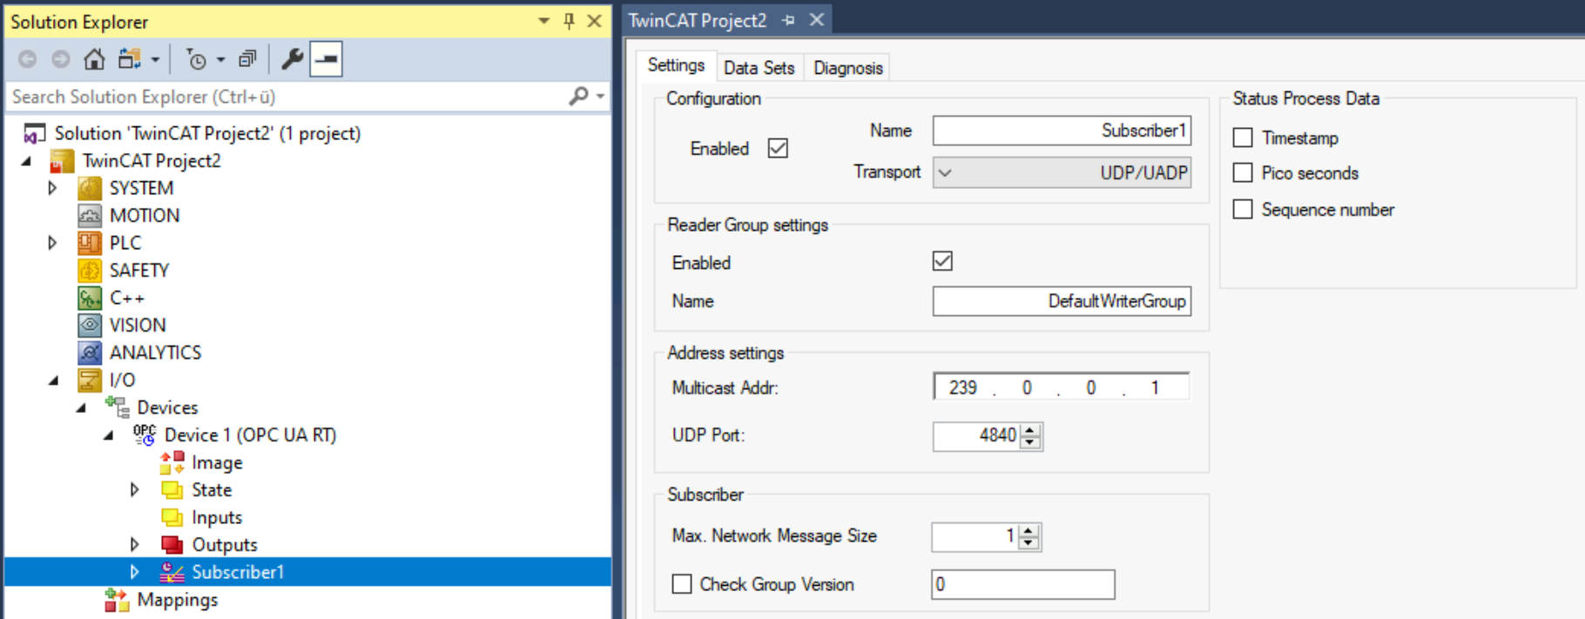Decrease the UDP Port value
Screen dimensions: 1585x619
tap(1030, 441)
